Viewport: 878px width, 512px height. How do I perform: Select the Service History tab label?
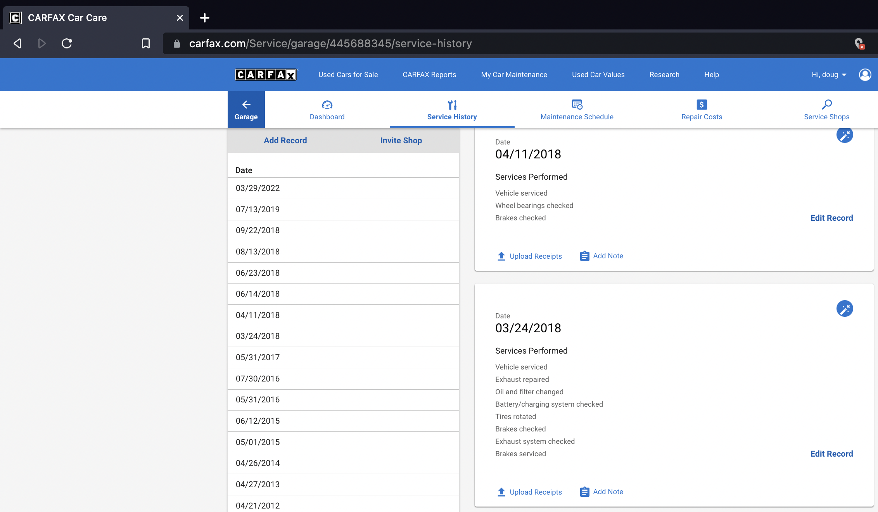point(452,117)
